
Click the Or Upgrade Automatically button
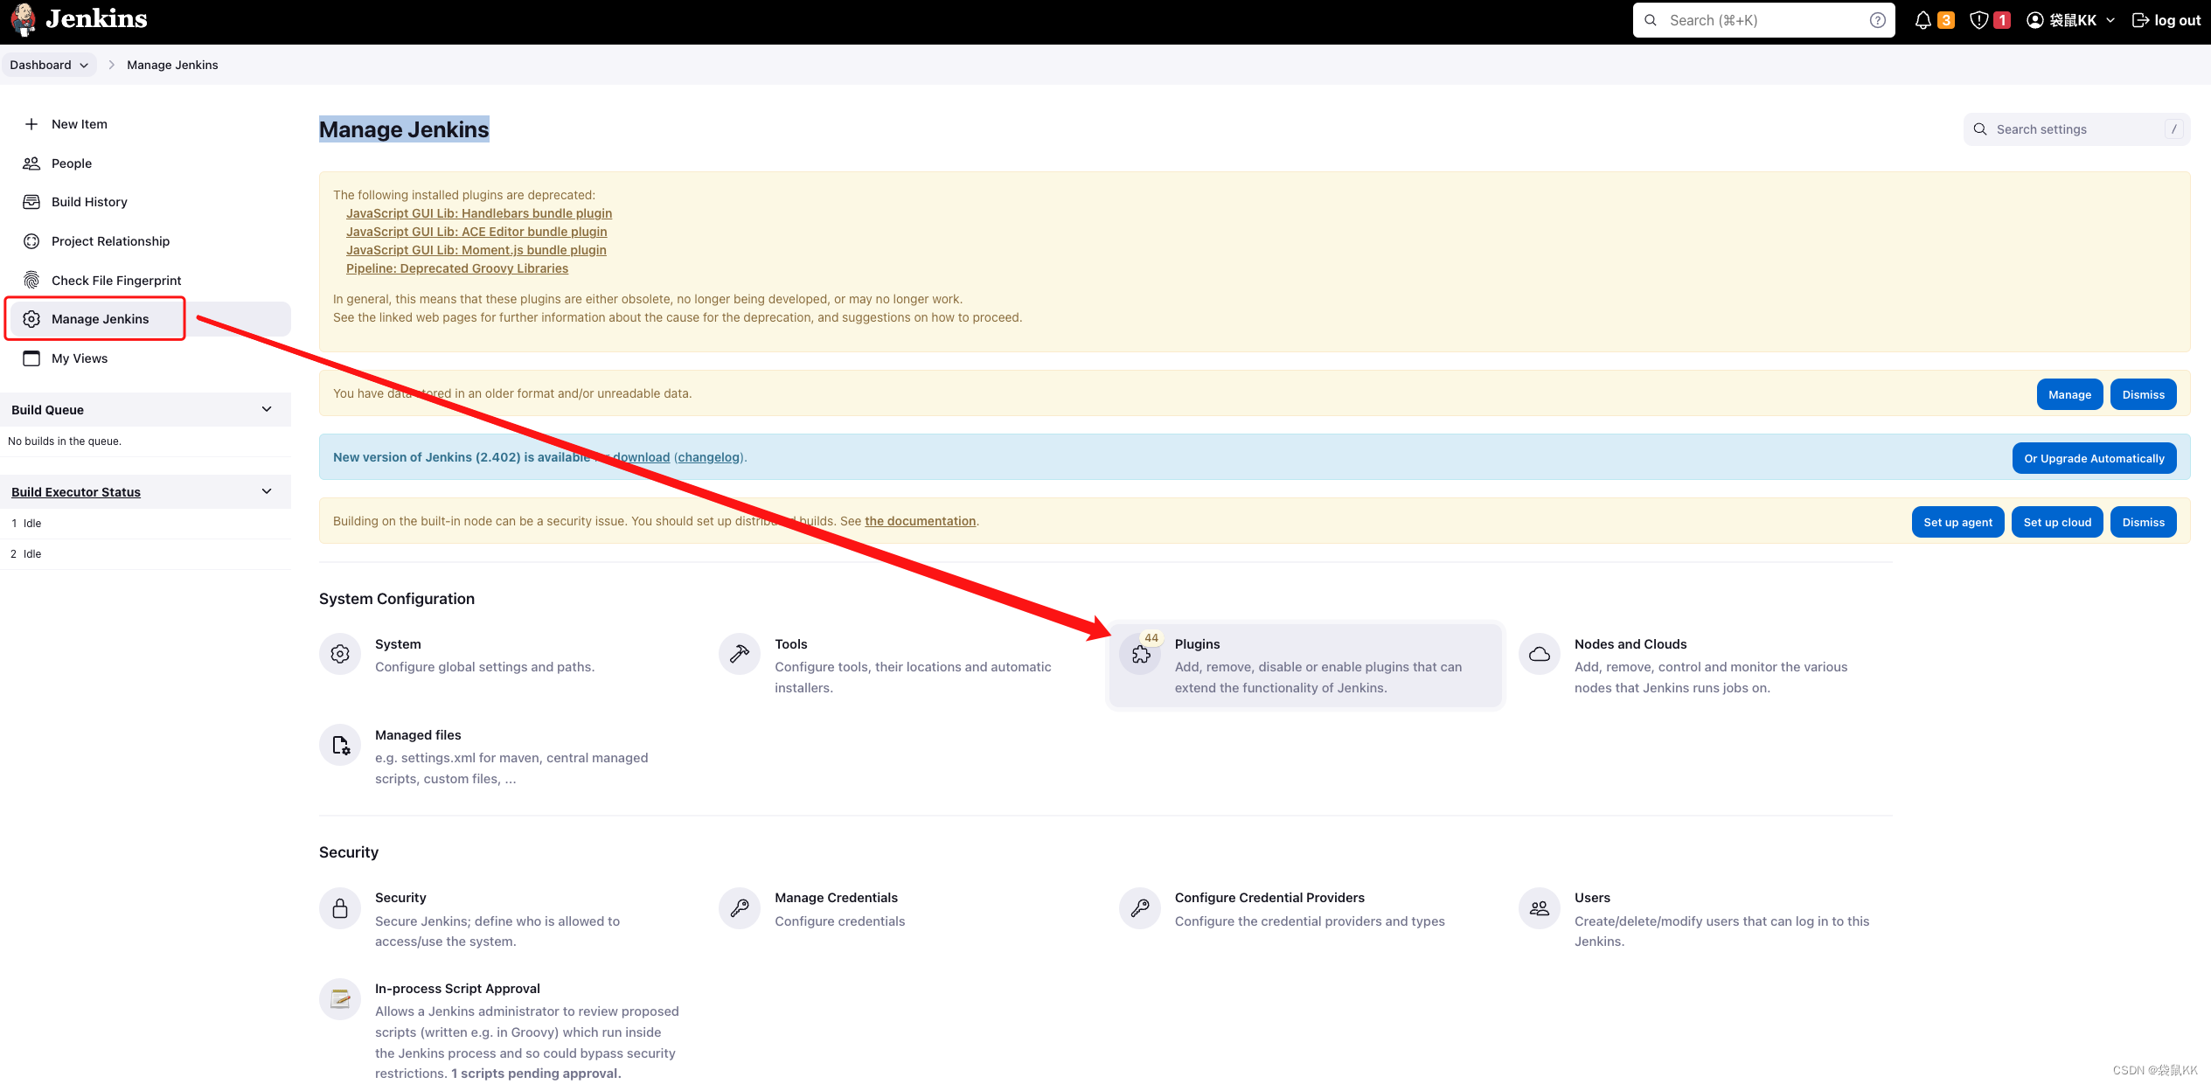[2094, 457]
